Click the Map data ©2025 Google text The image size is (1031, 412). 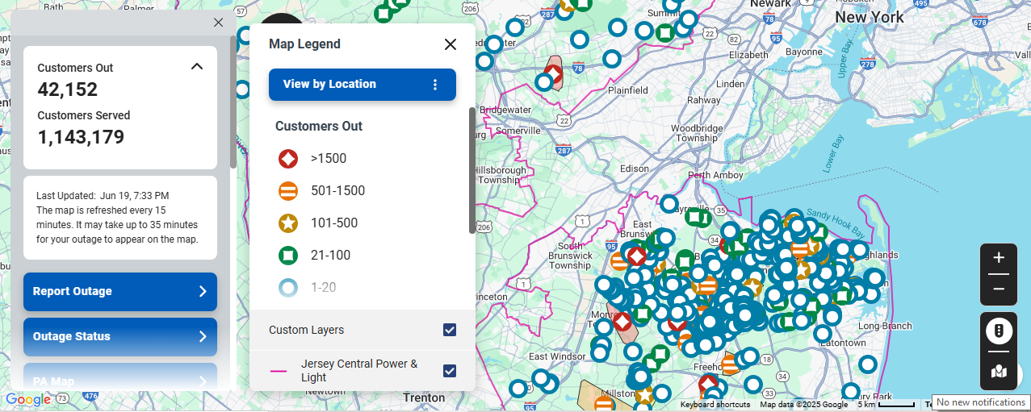tap(803, 405)
